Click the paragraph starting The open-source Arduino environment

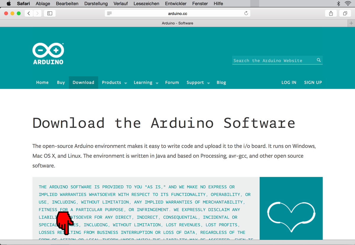[174, 156]
